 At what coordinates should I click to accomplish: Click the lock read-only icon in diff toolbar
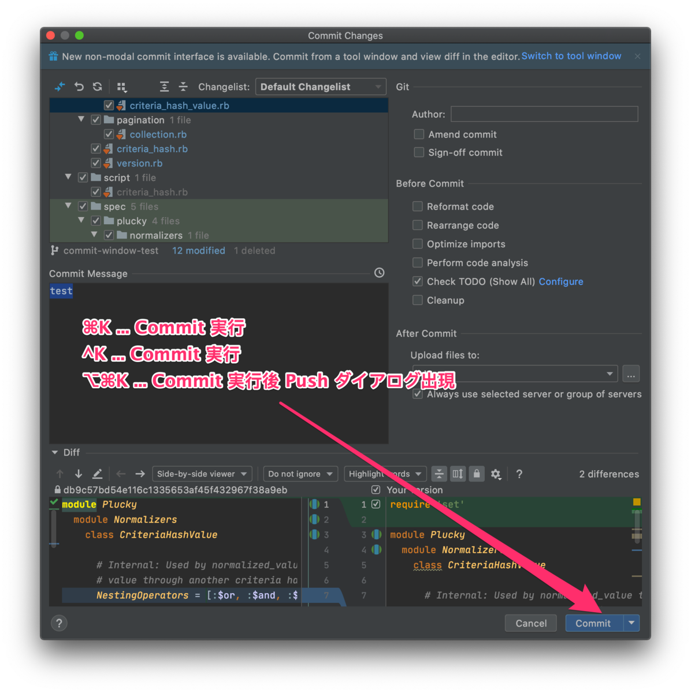[476, 474]
